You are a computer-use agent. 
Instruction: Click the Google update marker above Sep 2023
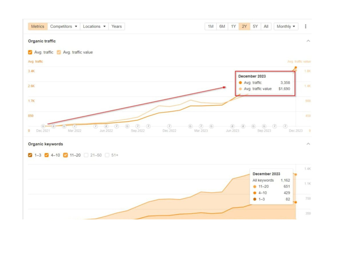(x=264, y=126)
